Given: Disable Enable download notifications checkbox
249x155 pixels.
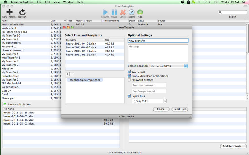Looking at the screenshot, I should (x=129, y=76).
